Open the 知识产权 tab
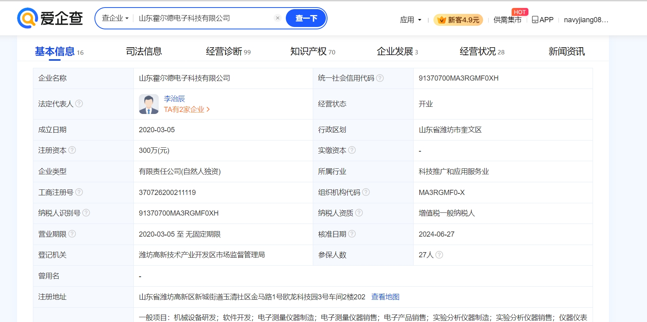Screen dimensions: 647x322 [313, 52]
